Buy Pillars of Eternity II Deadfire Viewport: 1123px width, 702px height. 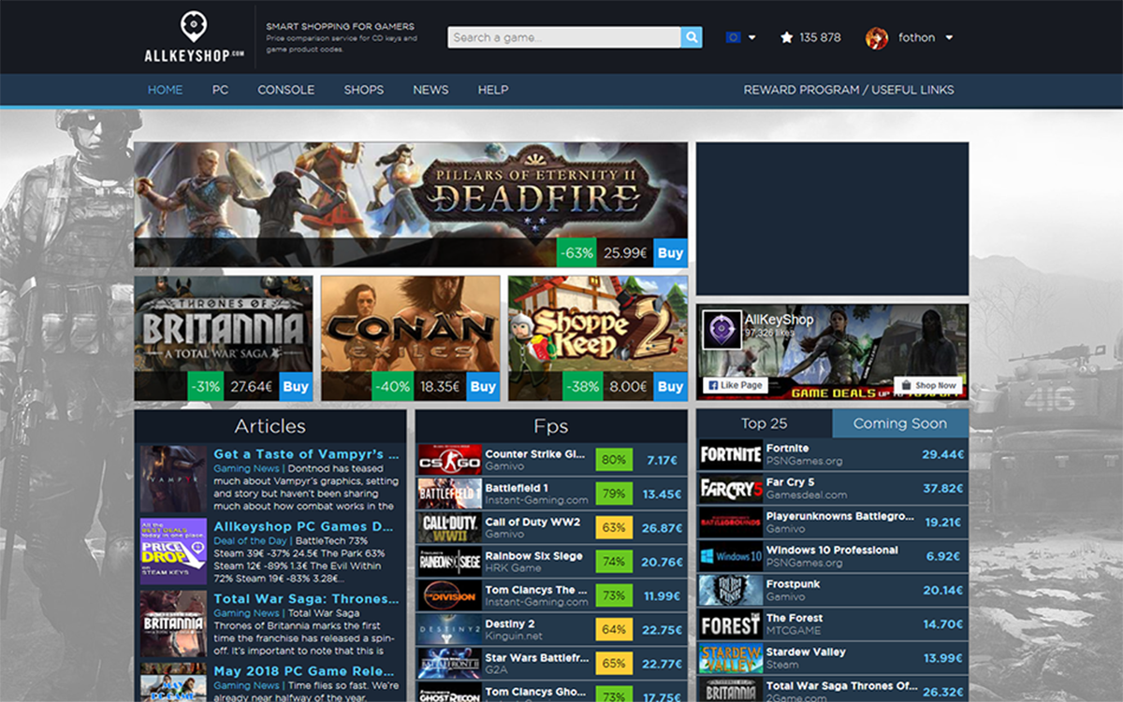[670, 252]
